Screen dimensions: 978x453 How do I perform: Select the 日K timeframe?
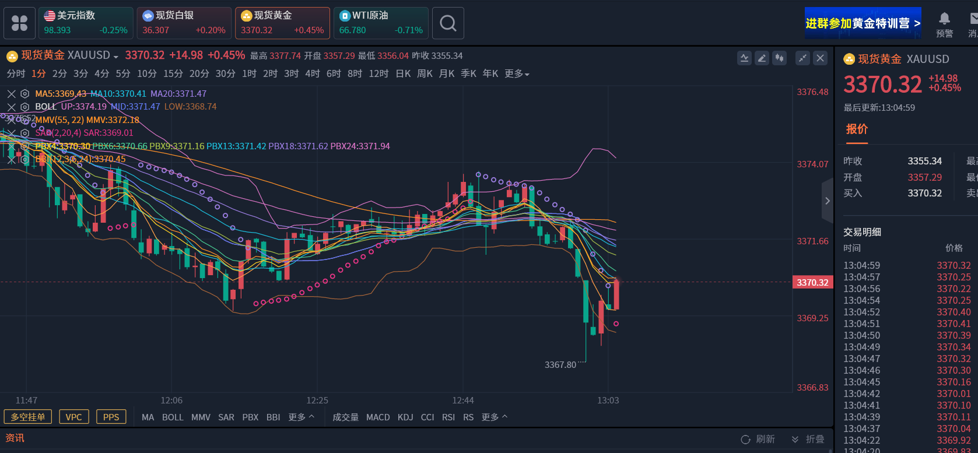[x=403, y=73]
